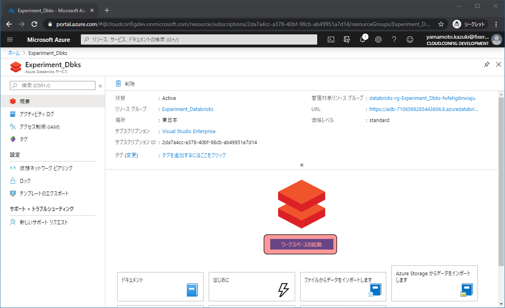Open the ドキュメント tile
The height and width of the screenshot is (308, 505).
pos(160,286)
